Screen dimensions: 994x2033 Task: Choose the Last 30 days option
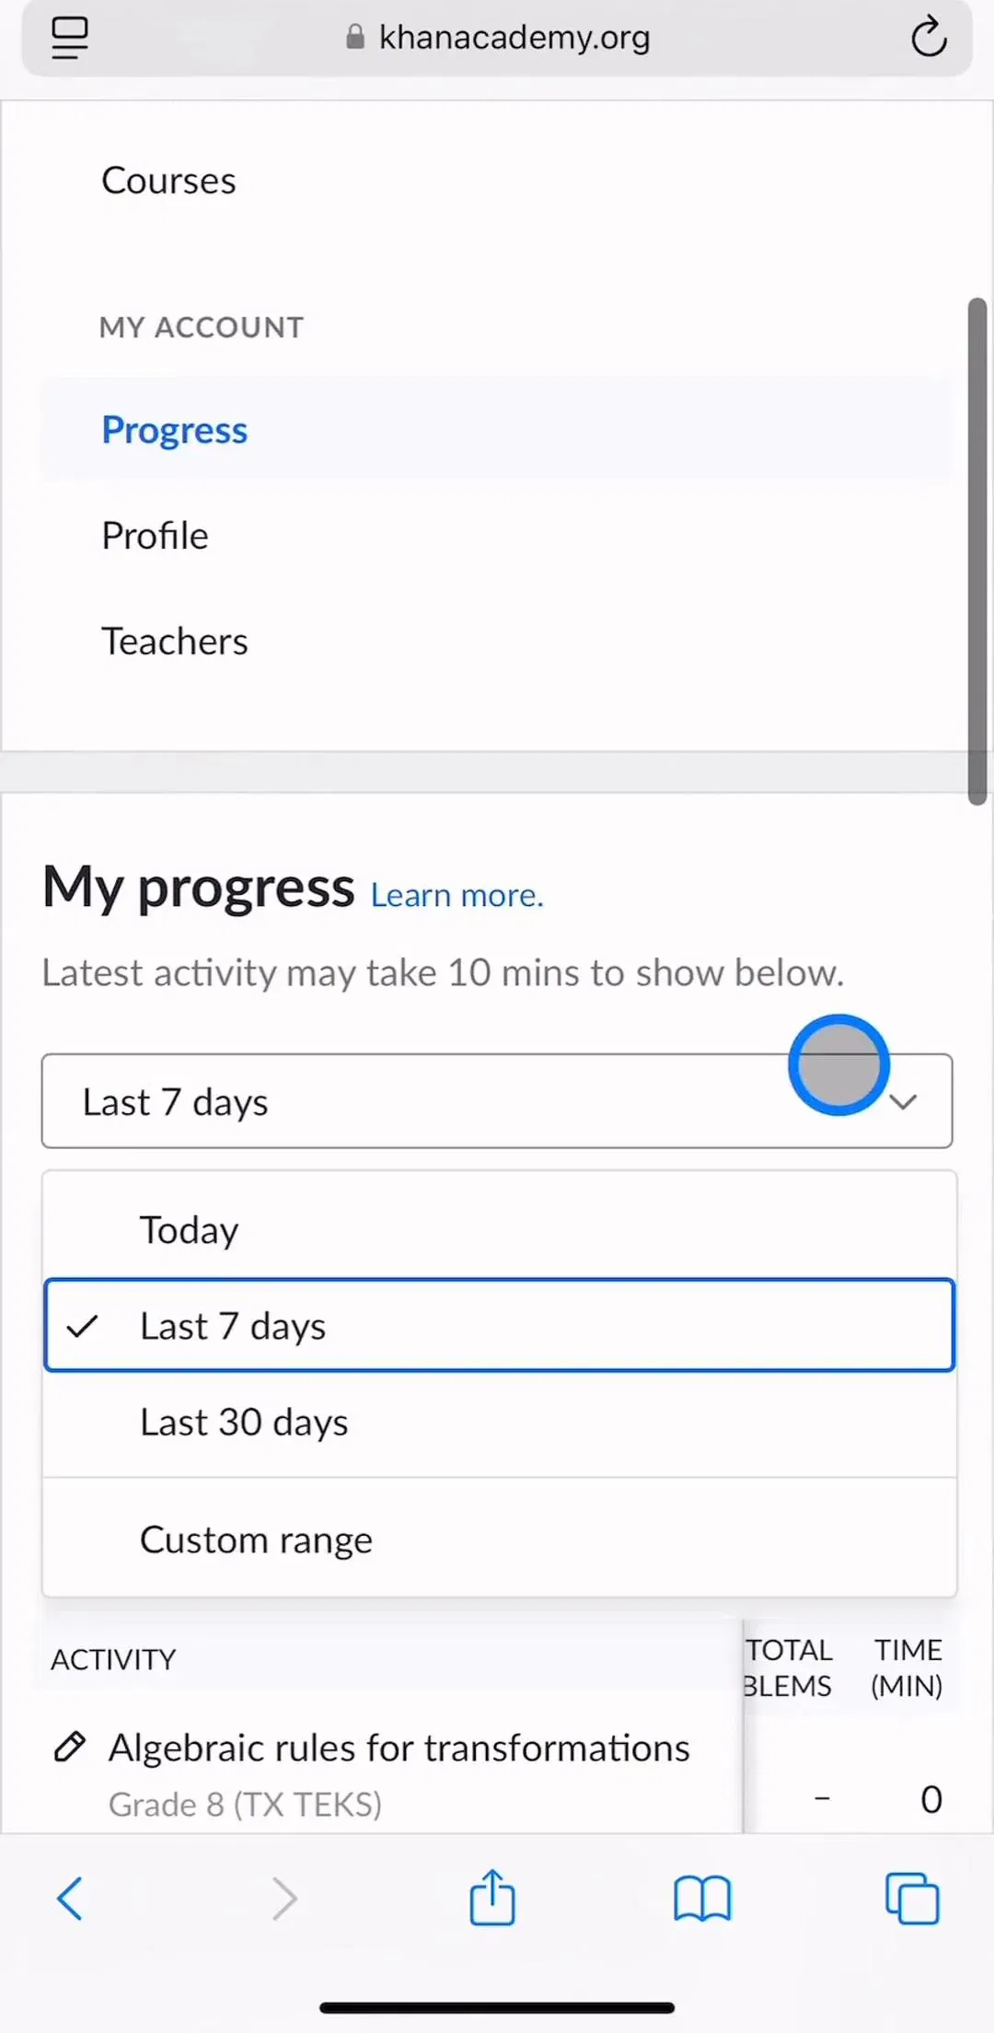click(x=499, y=1422)
